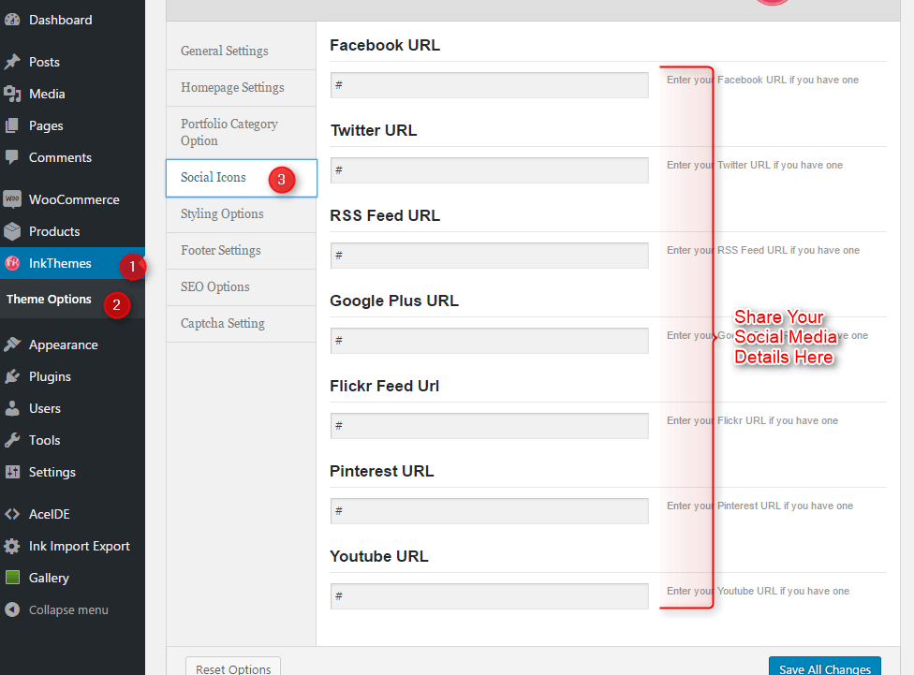
Task: Focus the Google Plus URL field
Action: point(489,341)
